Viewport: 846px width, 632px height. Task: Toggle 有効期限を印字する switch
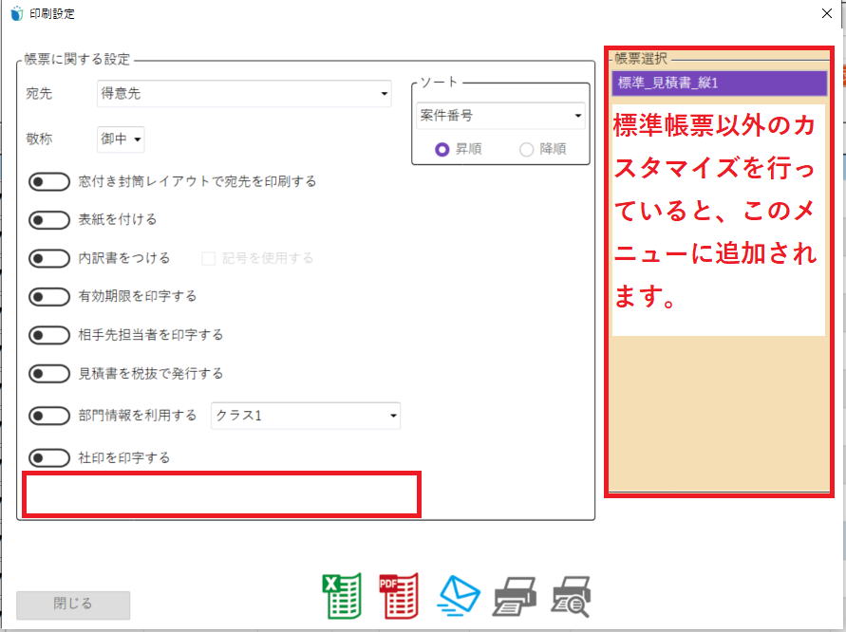[49, 297]
